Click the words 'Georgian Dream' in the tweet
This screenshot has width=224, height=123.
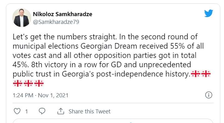(x=109, y=46)
